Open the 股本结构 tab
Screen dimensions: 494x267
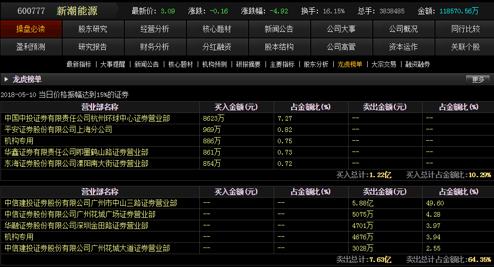[279, 47]
